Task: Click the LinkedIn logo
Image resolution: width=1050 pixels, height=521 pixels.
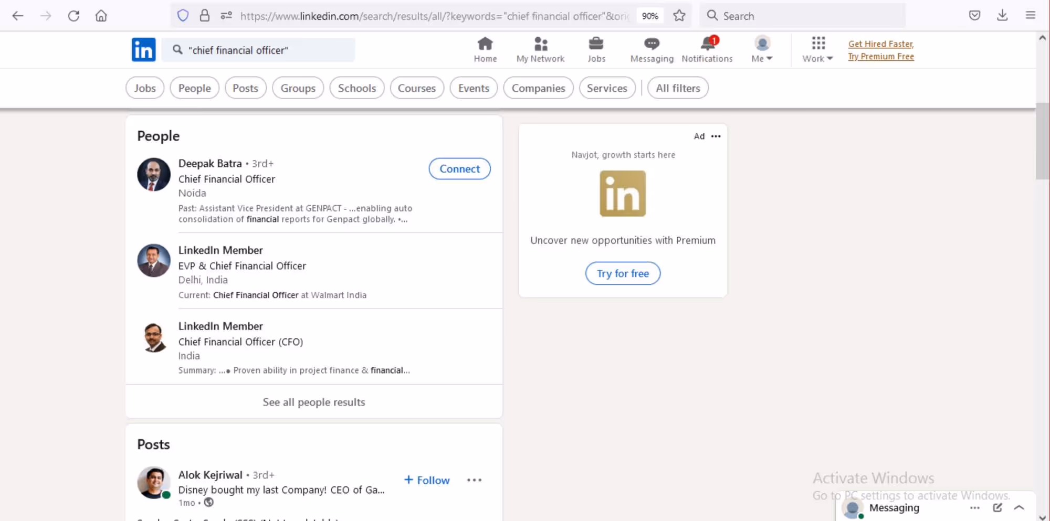Action: pyautogui.click(x=143, y=49)
